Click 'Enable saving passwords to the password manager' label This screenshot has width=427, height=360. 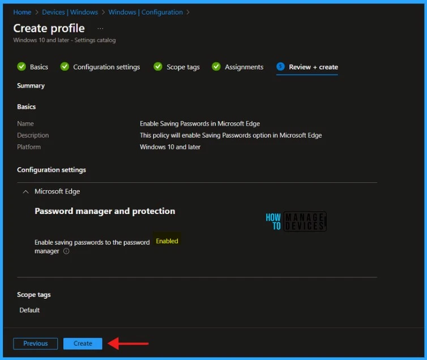pos(92,247)
